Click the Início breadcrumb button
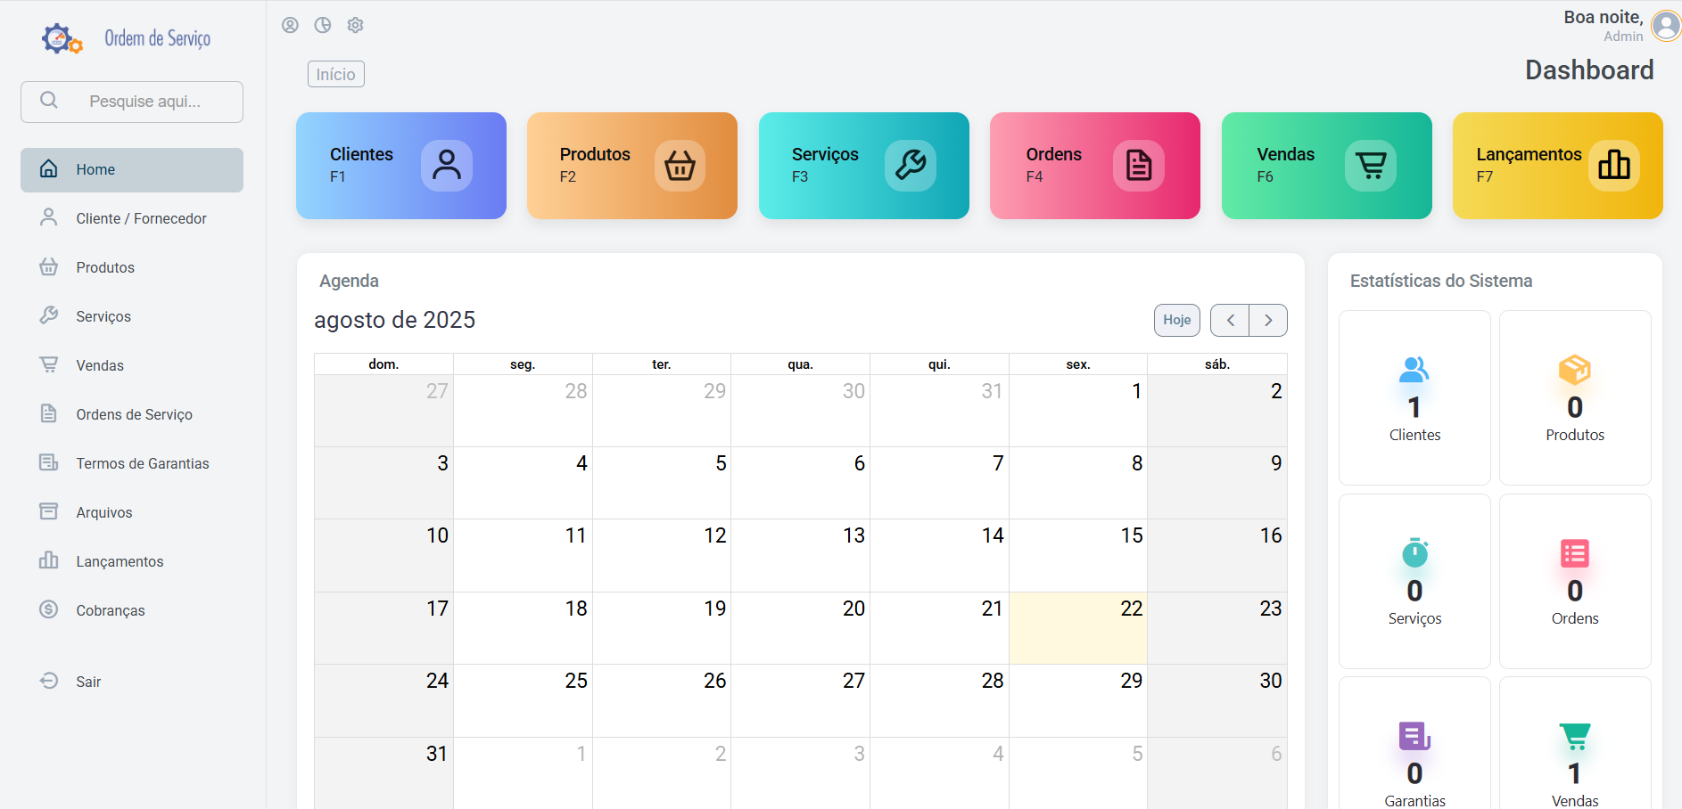Viewport: 1682px width, 809px height. (x=335, y=74)
